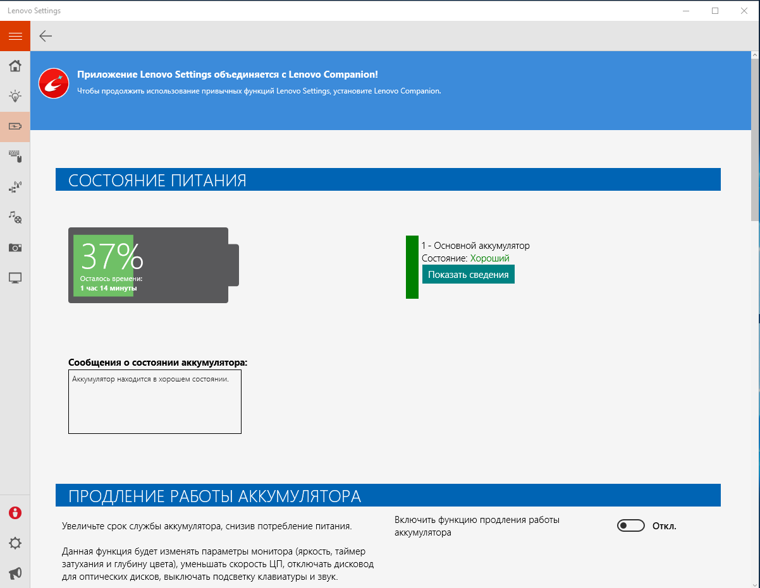Open the camera settings sidebar icon

(x=15, y=248)
